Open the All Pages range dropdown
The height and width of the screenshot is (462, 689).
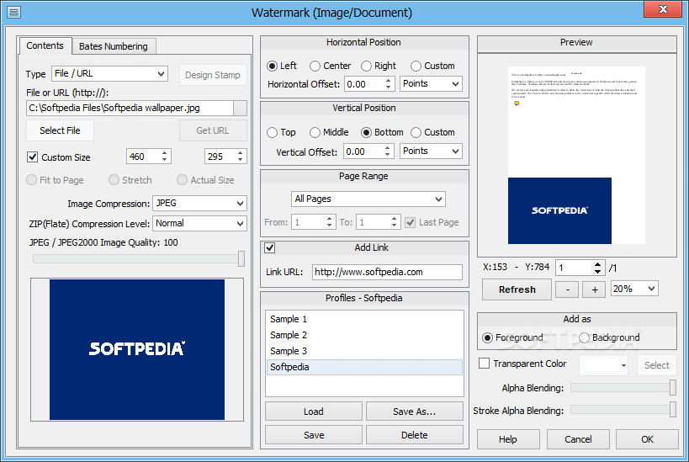click(368, 199)
